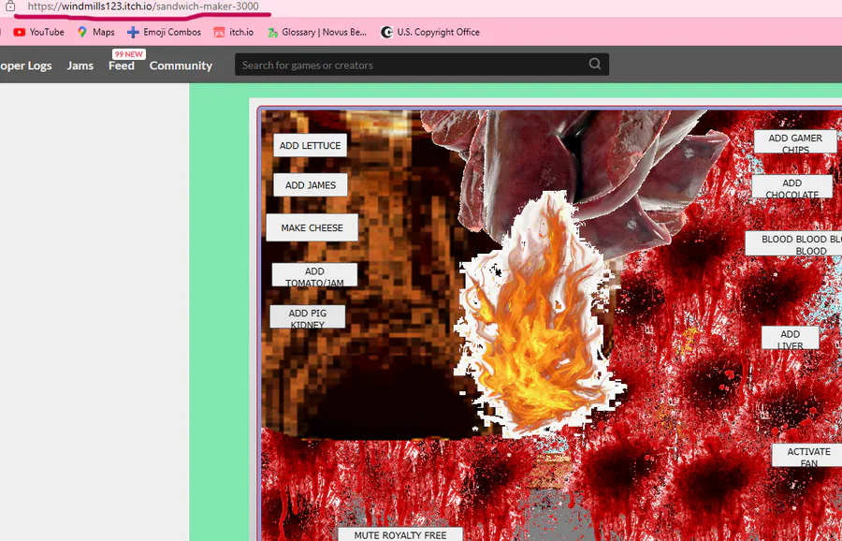Open the Developer Logs menu item
This screenshot has height=541, width=842.
(x=26, y=66)
